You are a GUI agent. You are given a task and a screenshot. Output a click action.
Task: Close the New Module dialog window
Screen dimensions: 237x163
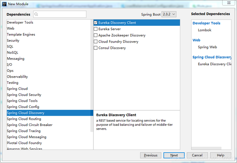[228, 3]
